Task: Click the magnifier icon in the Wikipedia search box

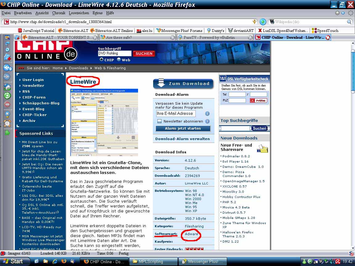Action: pos(349,22)
